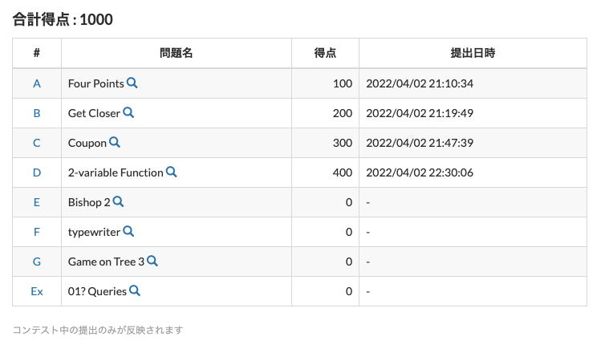The height and width of the screenshot is (349, 609).
Task: Click the # column header
Action: pyautogui.click(x=37, y=53)
